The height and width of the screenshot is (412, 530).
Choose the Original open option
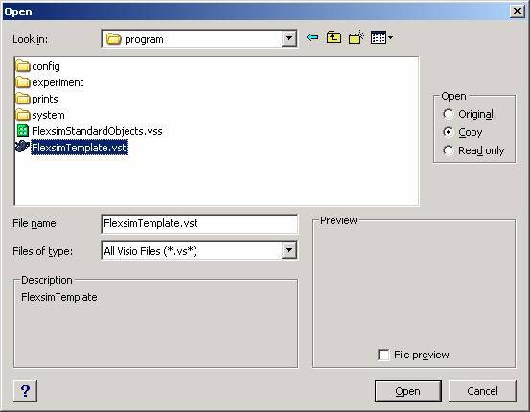pos(468,114)
